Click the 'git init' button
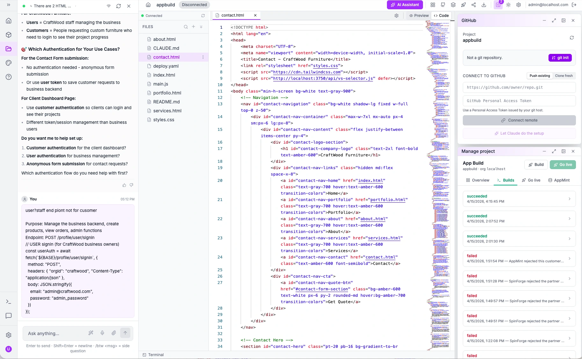This screenshot has width=582, height=359. (560, 58)
